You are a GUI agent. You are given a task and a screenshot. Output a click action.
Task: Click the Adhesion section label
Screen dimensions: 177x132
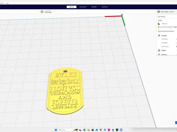(164, 54)
